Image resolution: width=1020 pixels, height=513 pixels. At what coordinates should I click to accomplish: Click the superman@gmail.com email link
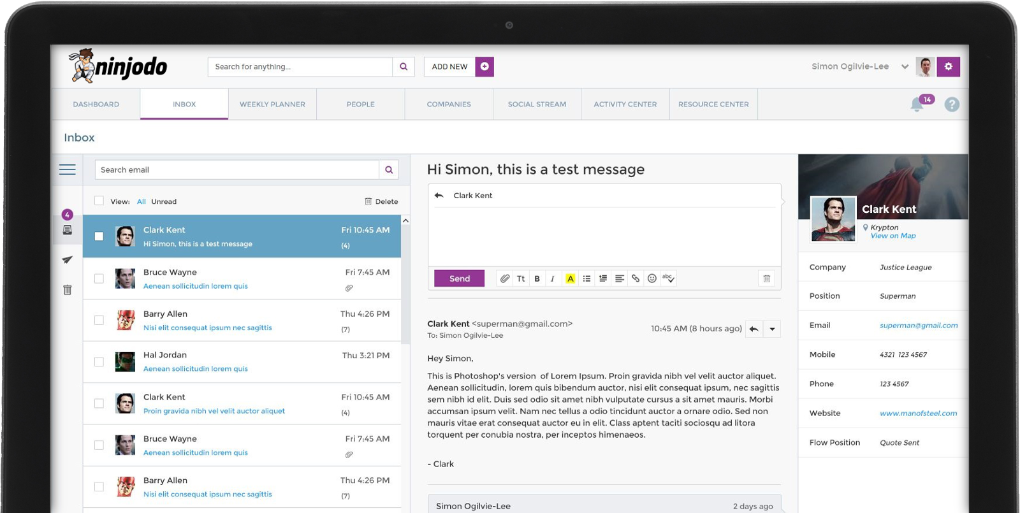coord(919,326)
